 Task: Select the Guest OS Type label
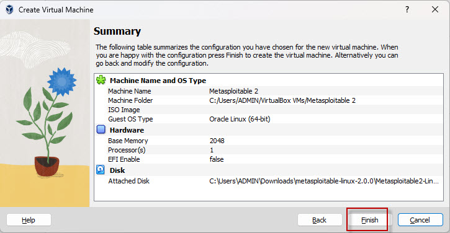[130, 119]
